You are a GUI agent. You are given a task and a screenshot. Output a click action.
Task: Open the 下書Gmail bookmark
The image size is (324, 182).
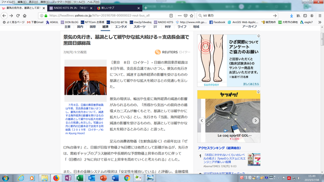pyautogui.click(x=35, y=22)
